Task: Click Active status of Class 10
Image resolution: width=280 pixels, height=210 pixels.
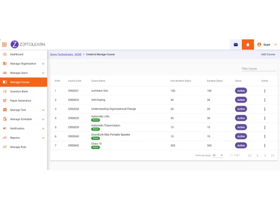Action: click(241, 146)
